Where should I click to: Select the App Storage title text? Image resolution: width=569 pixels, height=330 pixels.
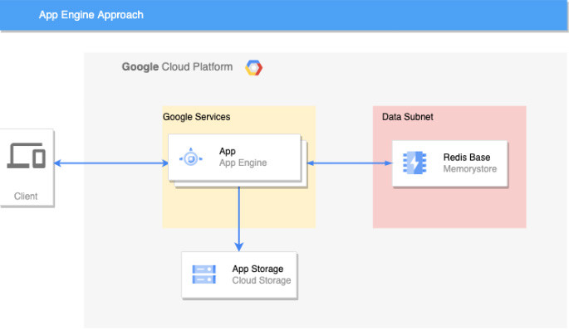point(258,269)
